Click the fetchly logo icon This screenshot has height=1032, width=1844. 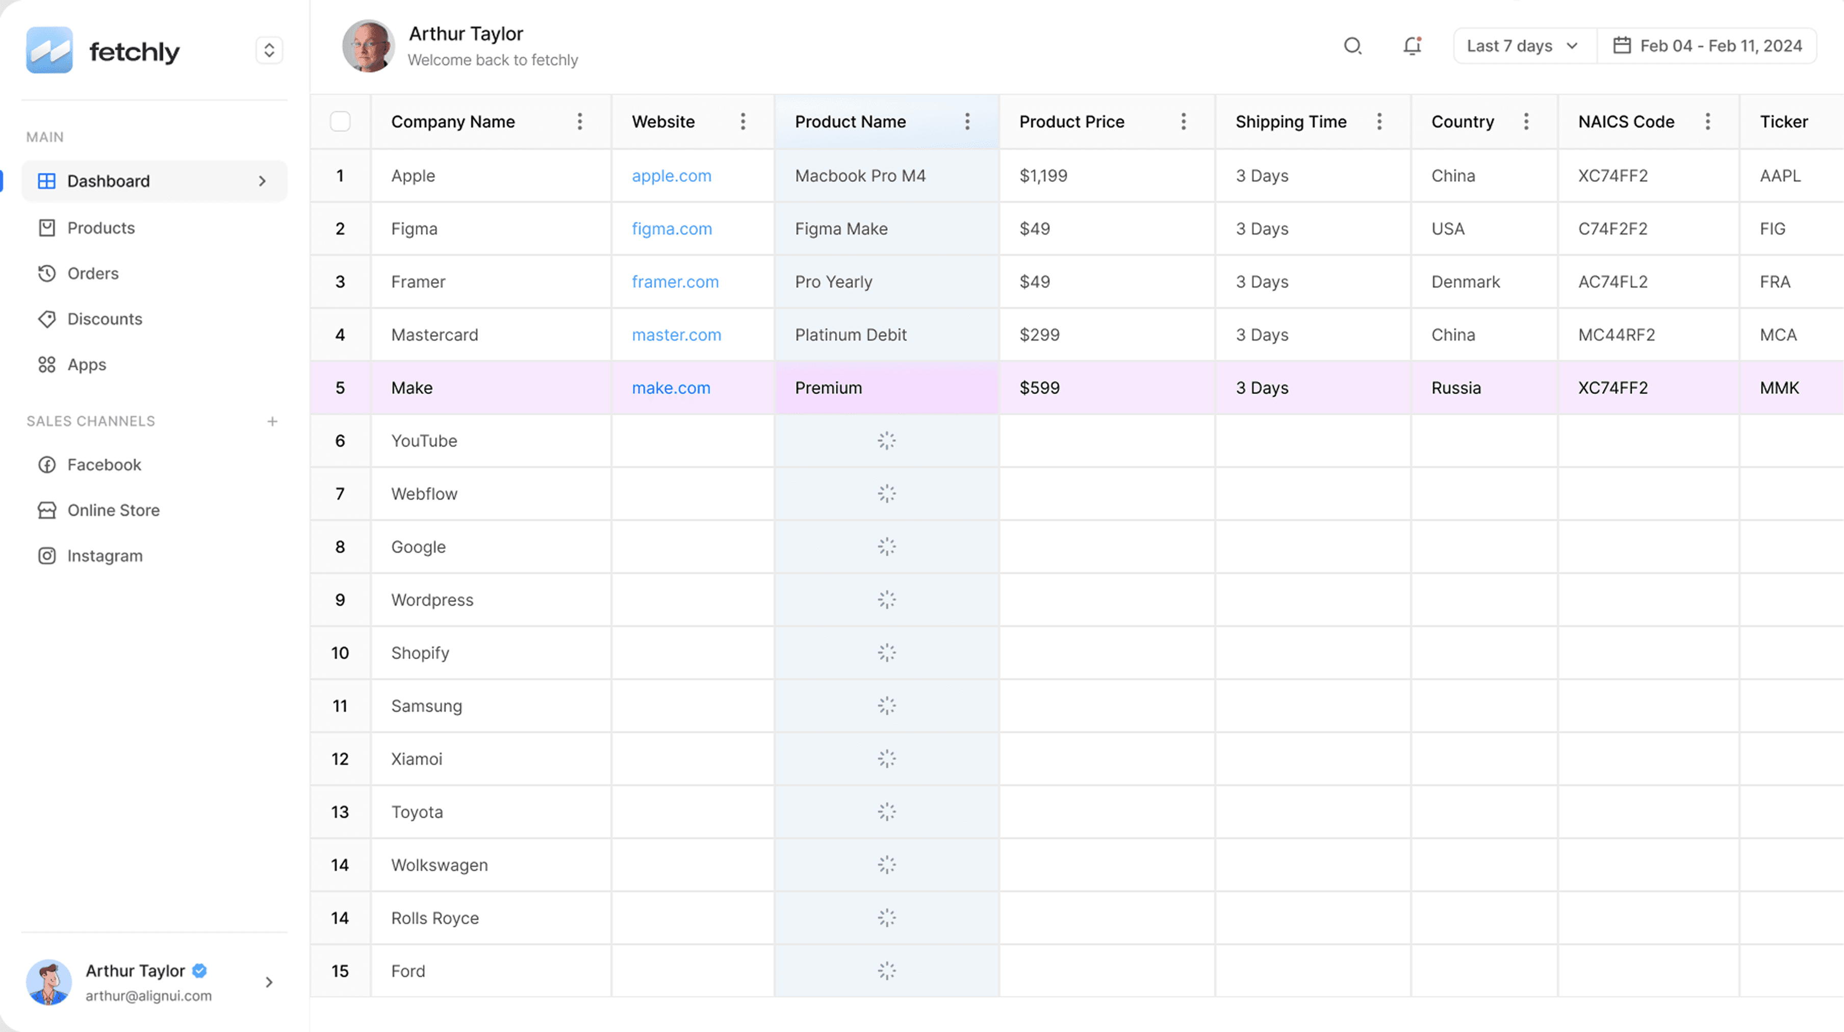[x=49, y=50]
